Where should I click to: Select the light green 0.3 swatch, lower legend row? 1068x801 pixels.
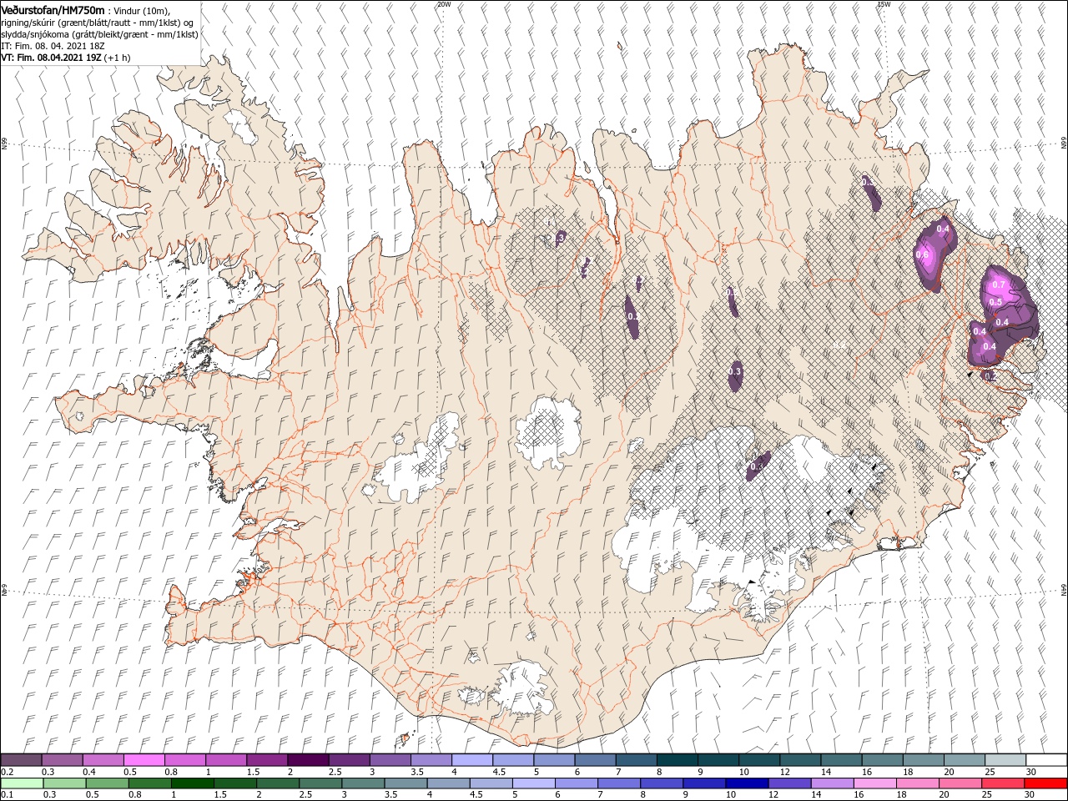[64, 783]
